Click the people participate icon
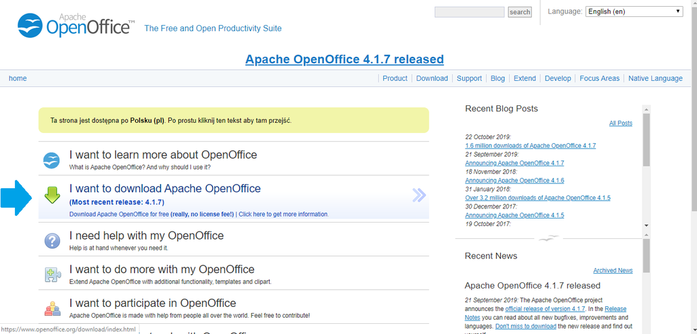This screenshot has height=334, width=697. click(x=52, y=308)
